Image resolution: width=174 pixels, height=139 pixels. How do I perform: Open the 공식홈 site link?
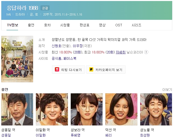pyautogui.click(x=56, y=58)
